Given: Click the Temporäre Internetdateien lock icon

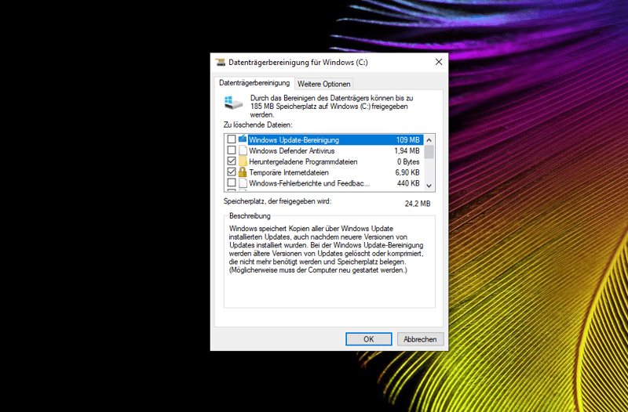Looking at the screenshot, I should pos(243,172).
